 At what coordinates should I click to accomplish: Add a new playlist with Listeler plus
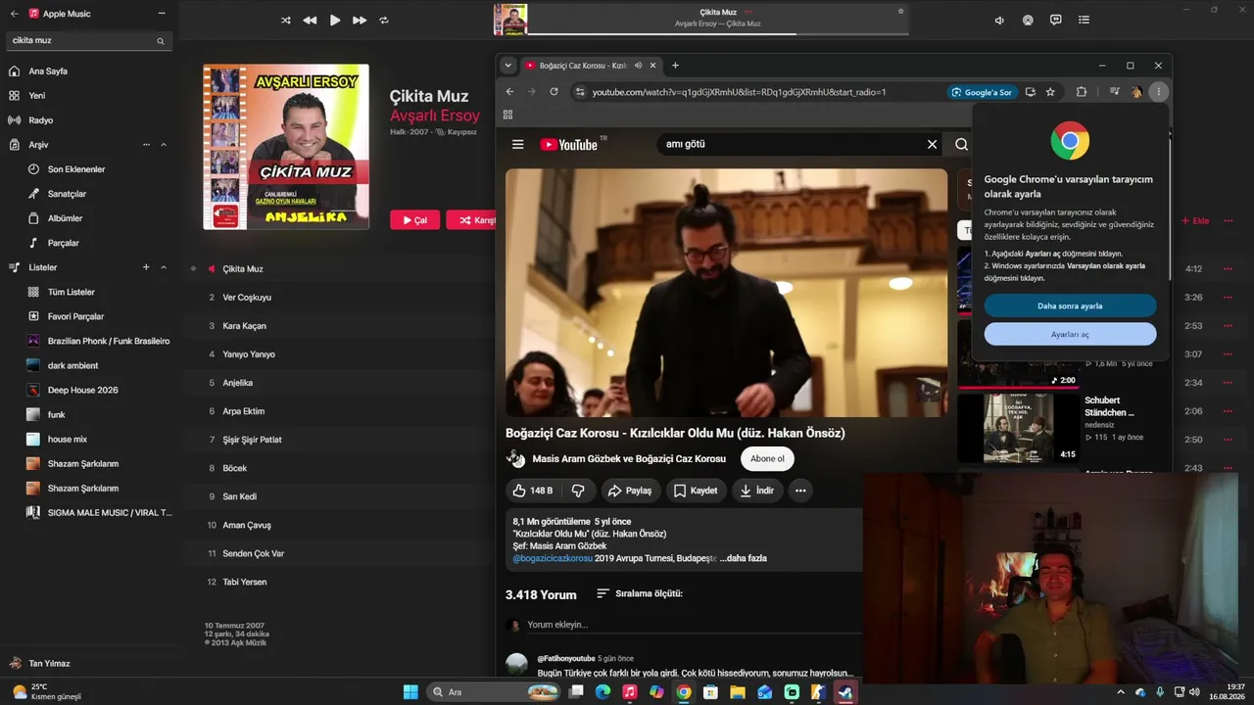pyautogui.click(x=146, y=267)
